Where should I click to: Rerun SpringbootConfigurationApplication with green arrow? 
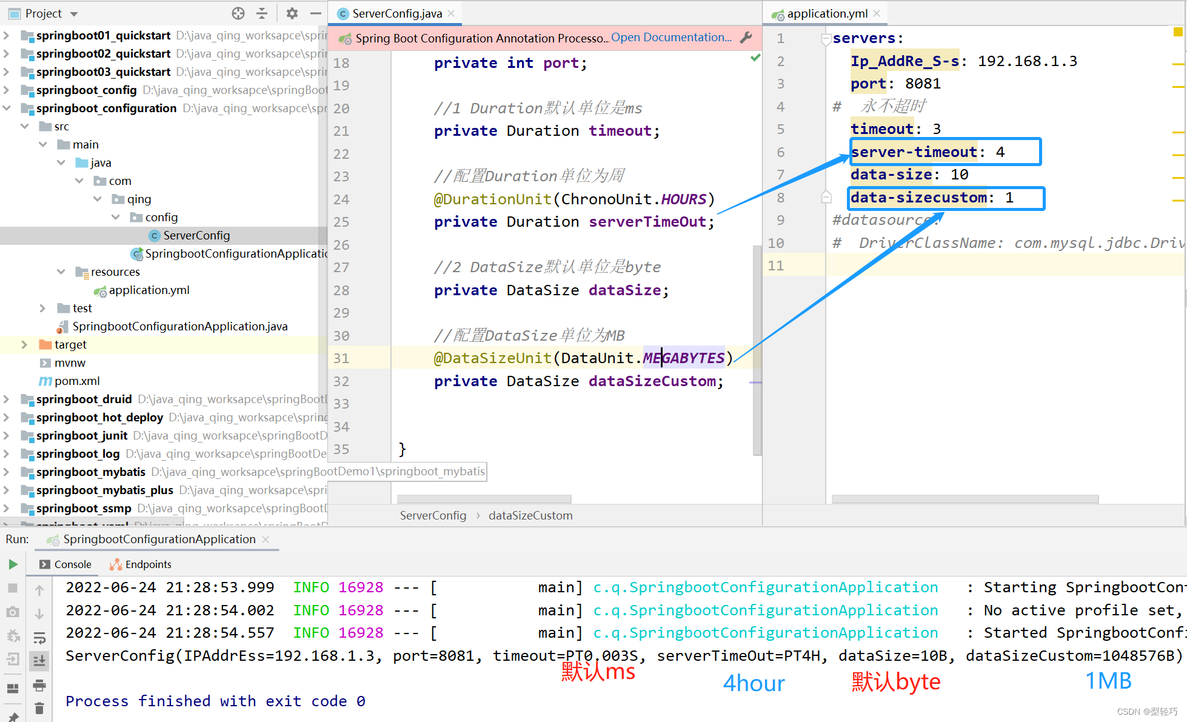point(13,564)
